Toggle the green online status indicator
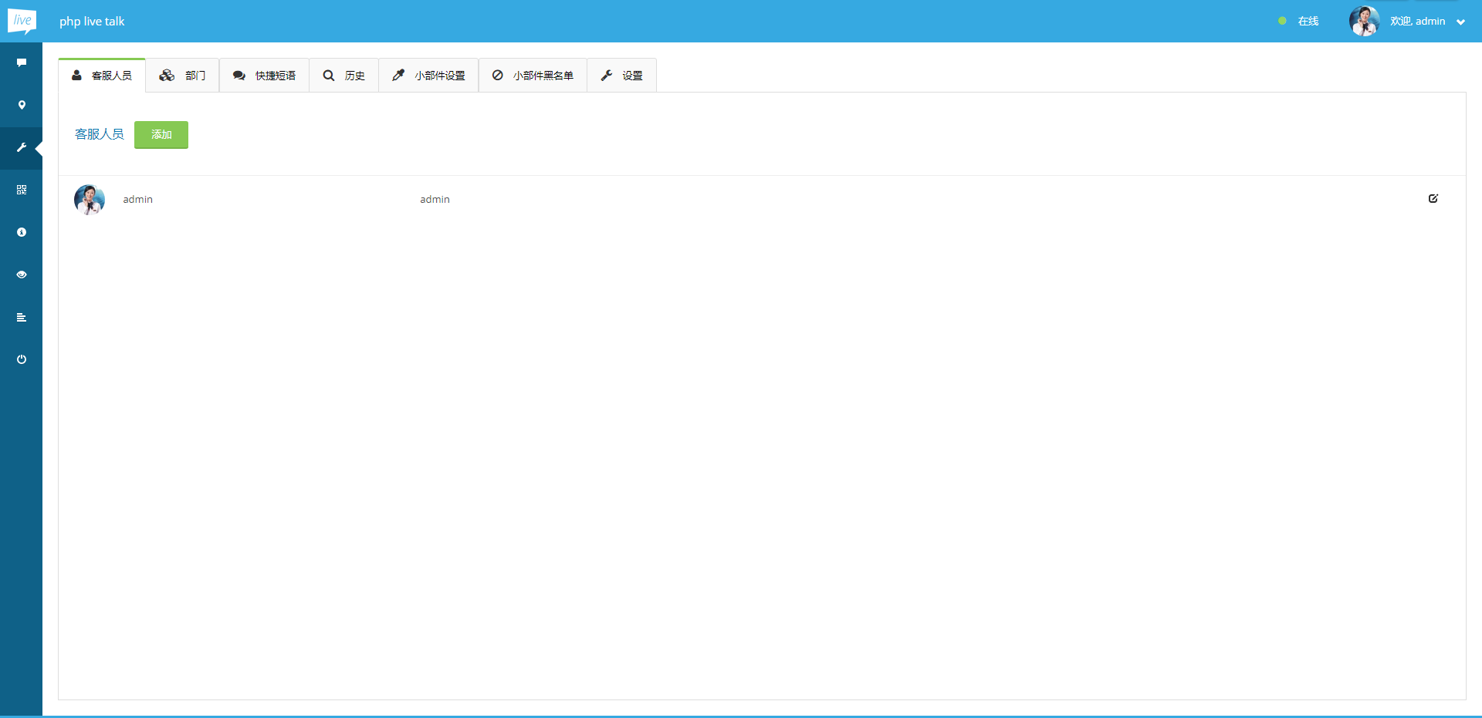This screenshot has width=1482, height=718. point(1282,22)
